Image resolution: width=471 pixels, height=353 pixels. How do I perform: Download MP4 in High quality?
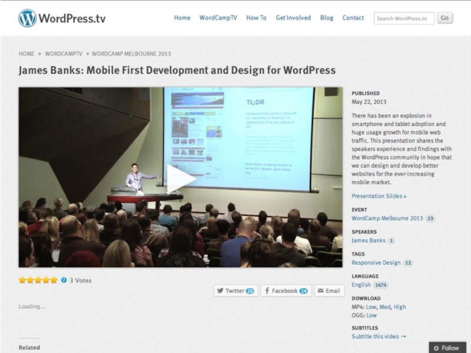[400, 307]
